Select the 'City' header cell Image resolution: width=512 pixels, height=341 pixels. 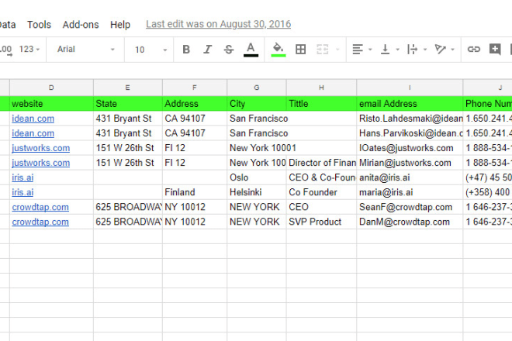[257, 104]
